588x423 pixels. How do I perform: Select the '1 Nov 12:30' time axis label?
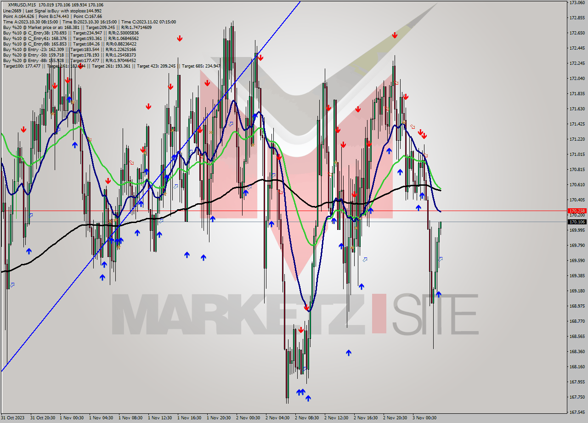[160, 418]
